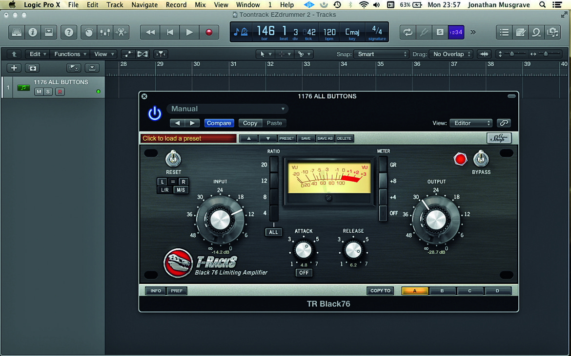
Task: Click the Duplicate Track icon
Action: click(32, 68)
